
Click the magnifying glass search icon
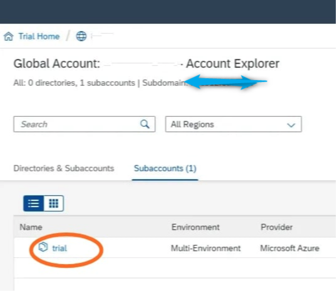pos(145,124)
